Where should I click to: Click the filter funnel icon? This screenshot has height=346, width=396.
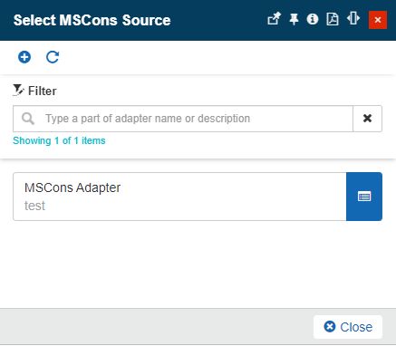coord(18,91)
